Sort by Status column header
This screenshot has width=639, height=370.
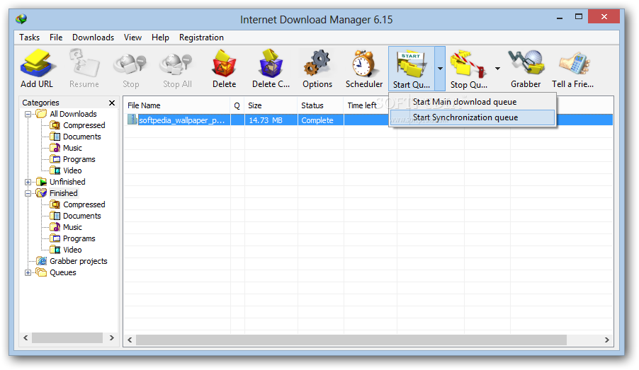(321, 105)
